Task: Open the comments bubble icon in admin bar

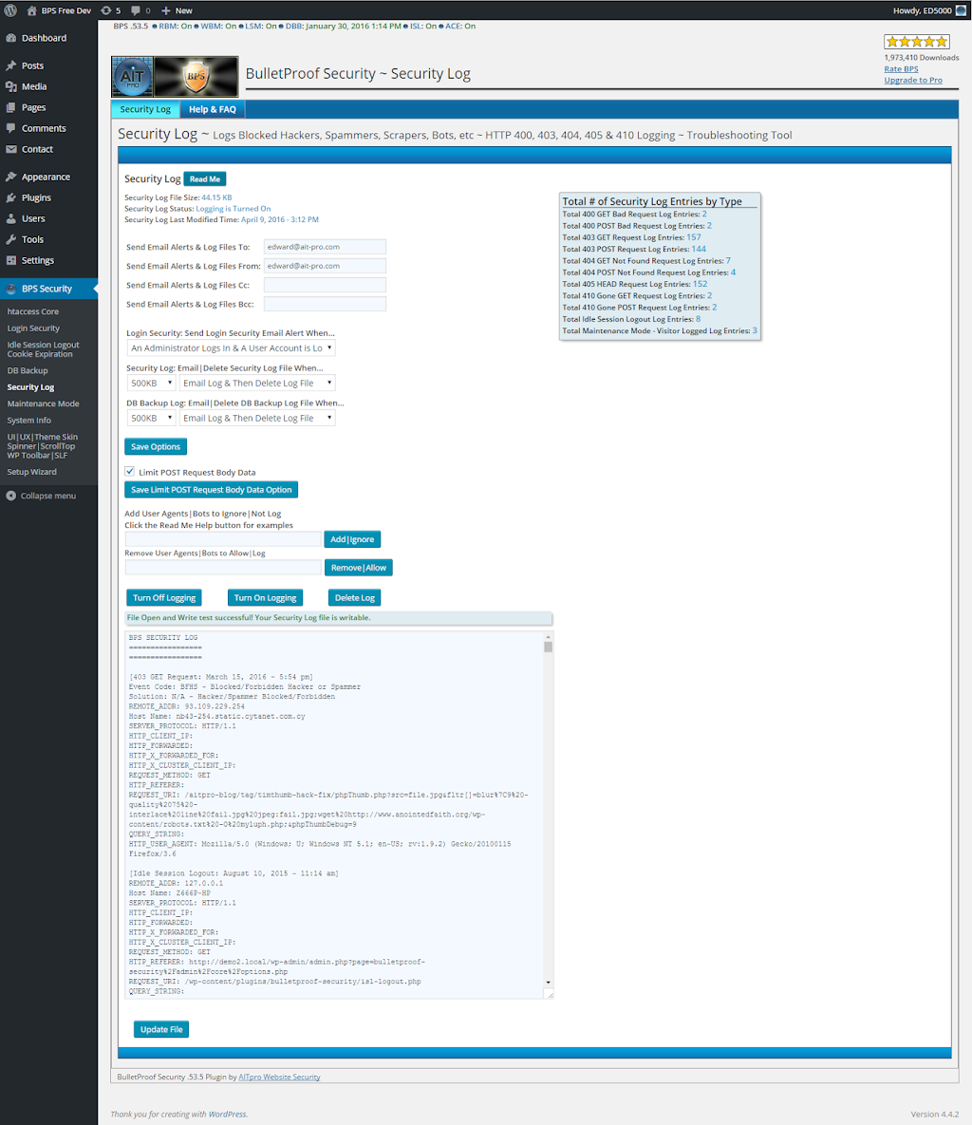Action: (x=136, y=10)
